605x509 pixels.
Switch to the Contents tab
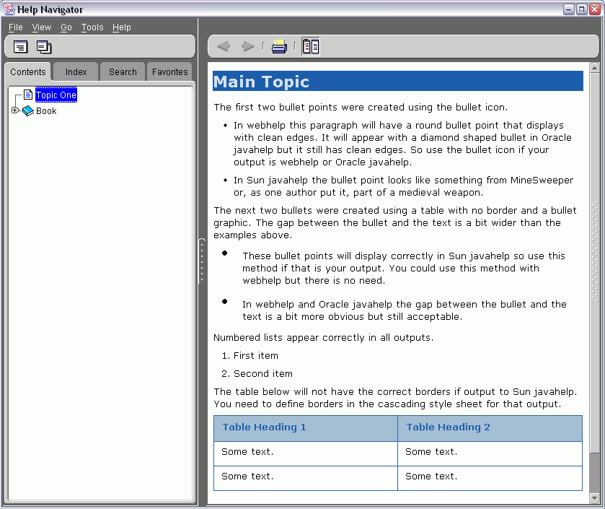[28, 71]
